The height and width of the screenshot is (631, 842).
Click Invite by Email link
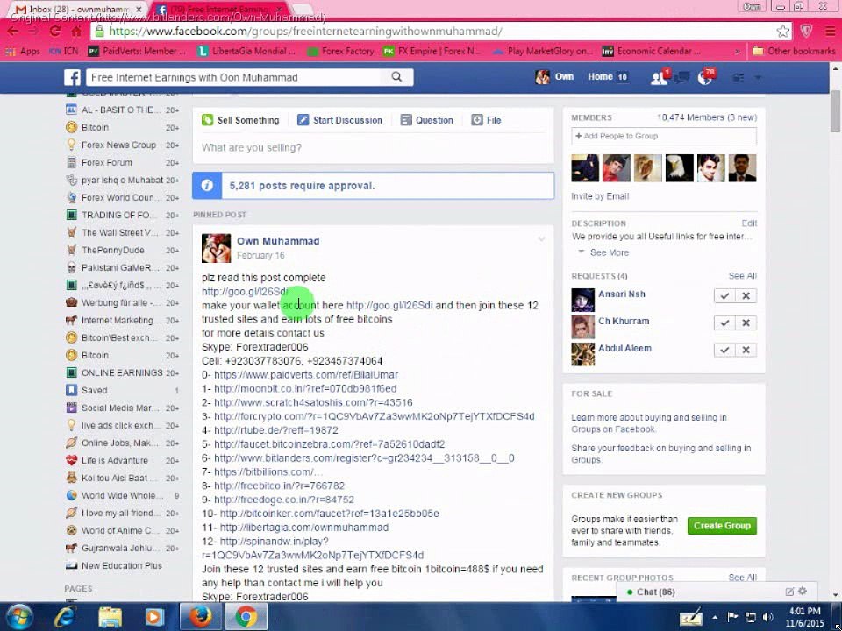coord(600,196)
